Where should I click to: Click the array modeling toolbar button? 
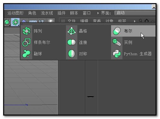pyautogui.click(x=15, y=22)
